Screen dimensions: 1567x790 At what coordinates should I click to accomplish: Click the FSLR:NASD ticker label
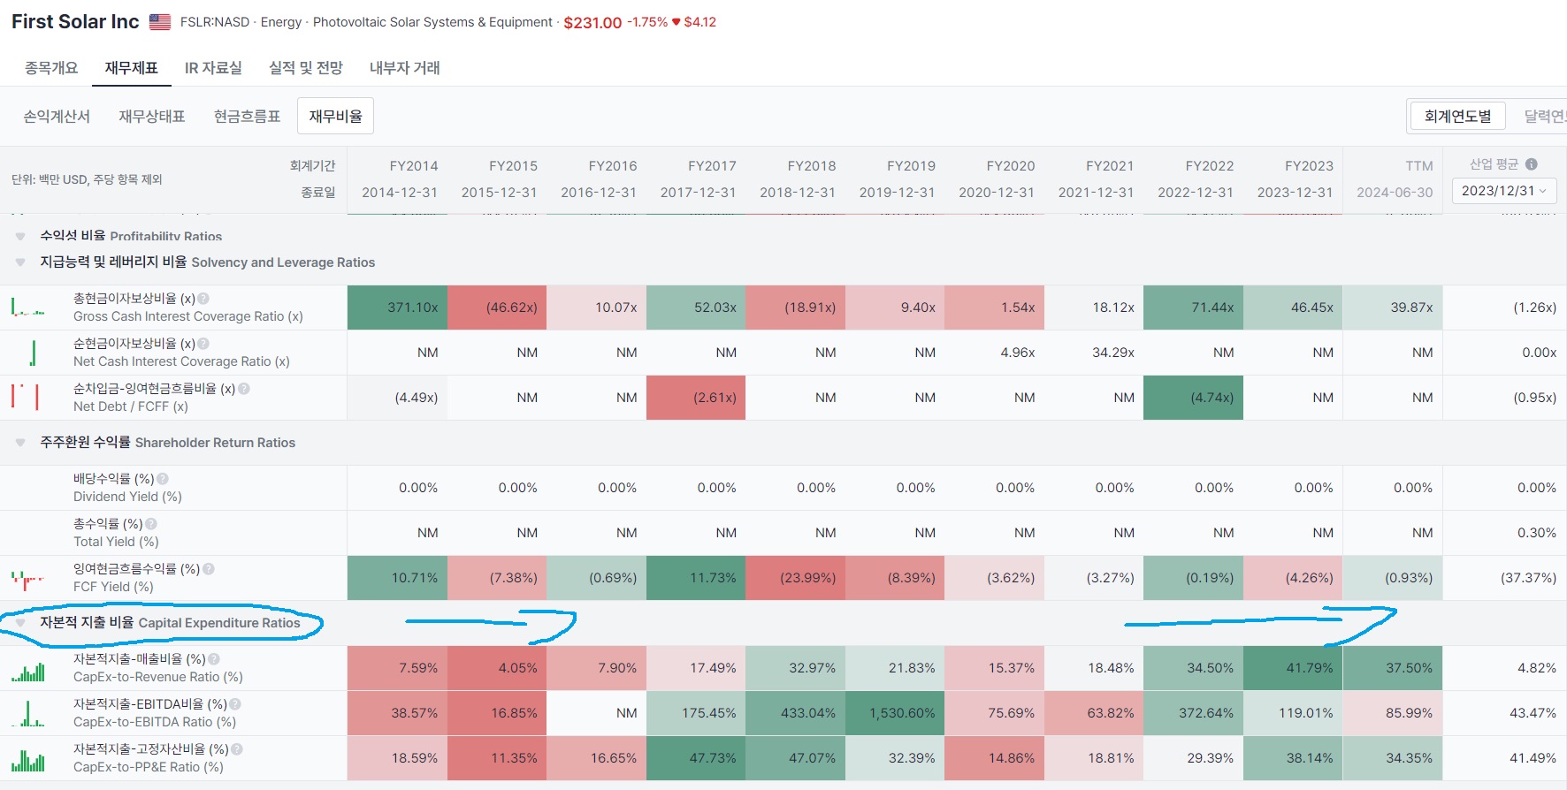pyautogui.click(x=215, y=22)
